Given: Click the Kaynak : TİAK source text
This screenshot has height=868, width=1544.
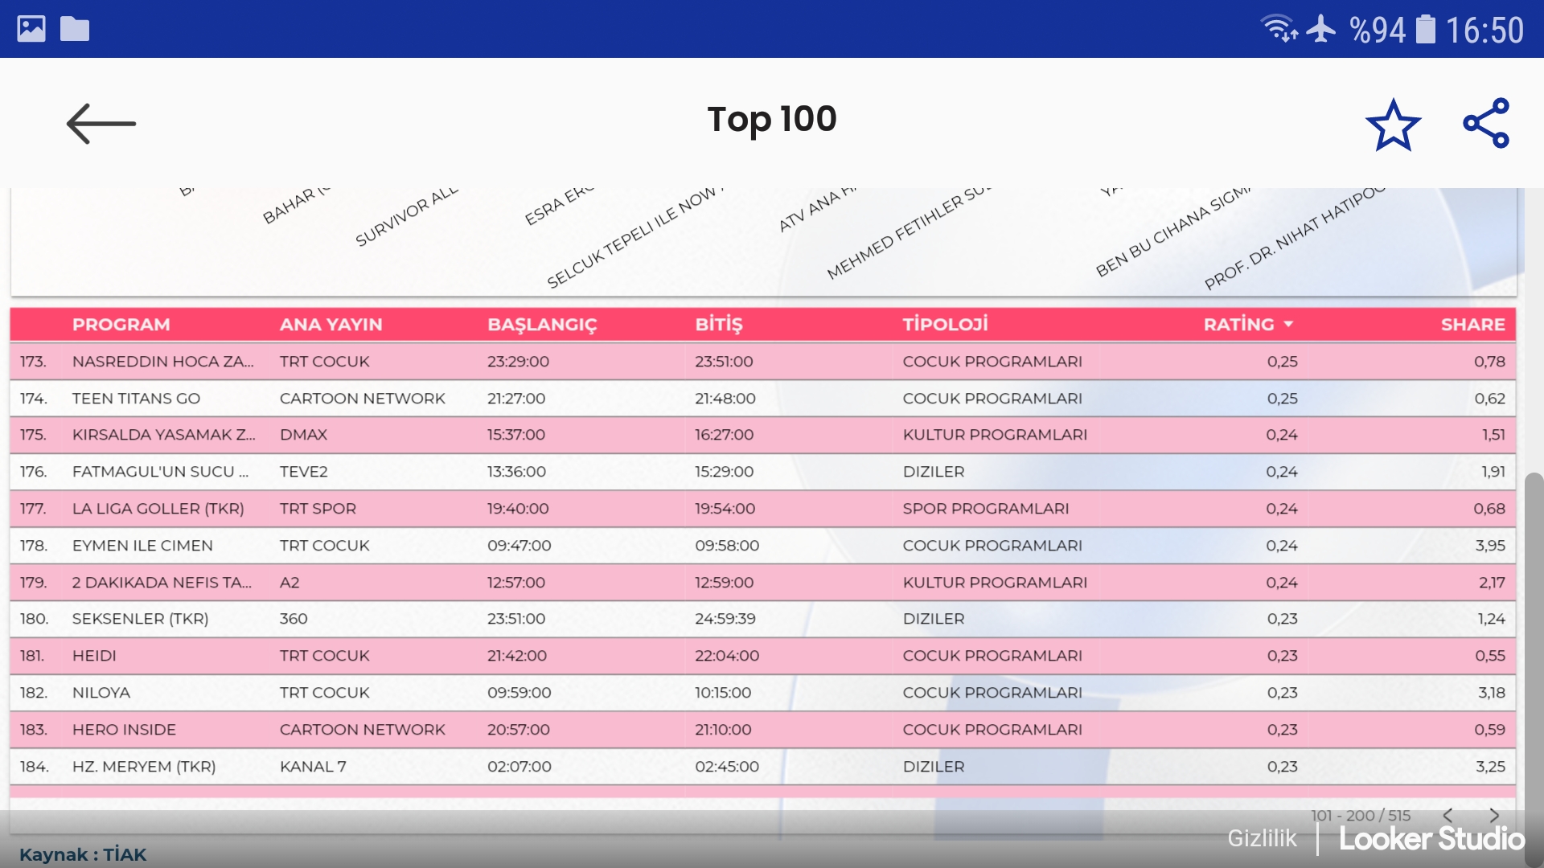Looking at the screenshot, I should [x=83, y=854].
